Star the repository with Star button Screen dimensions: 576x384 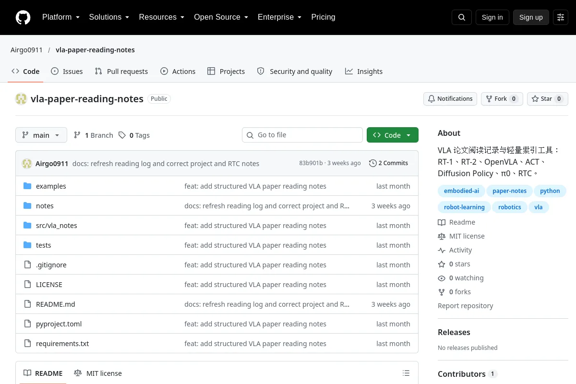pos(548,99)
